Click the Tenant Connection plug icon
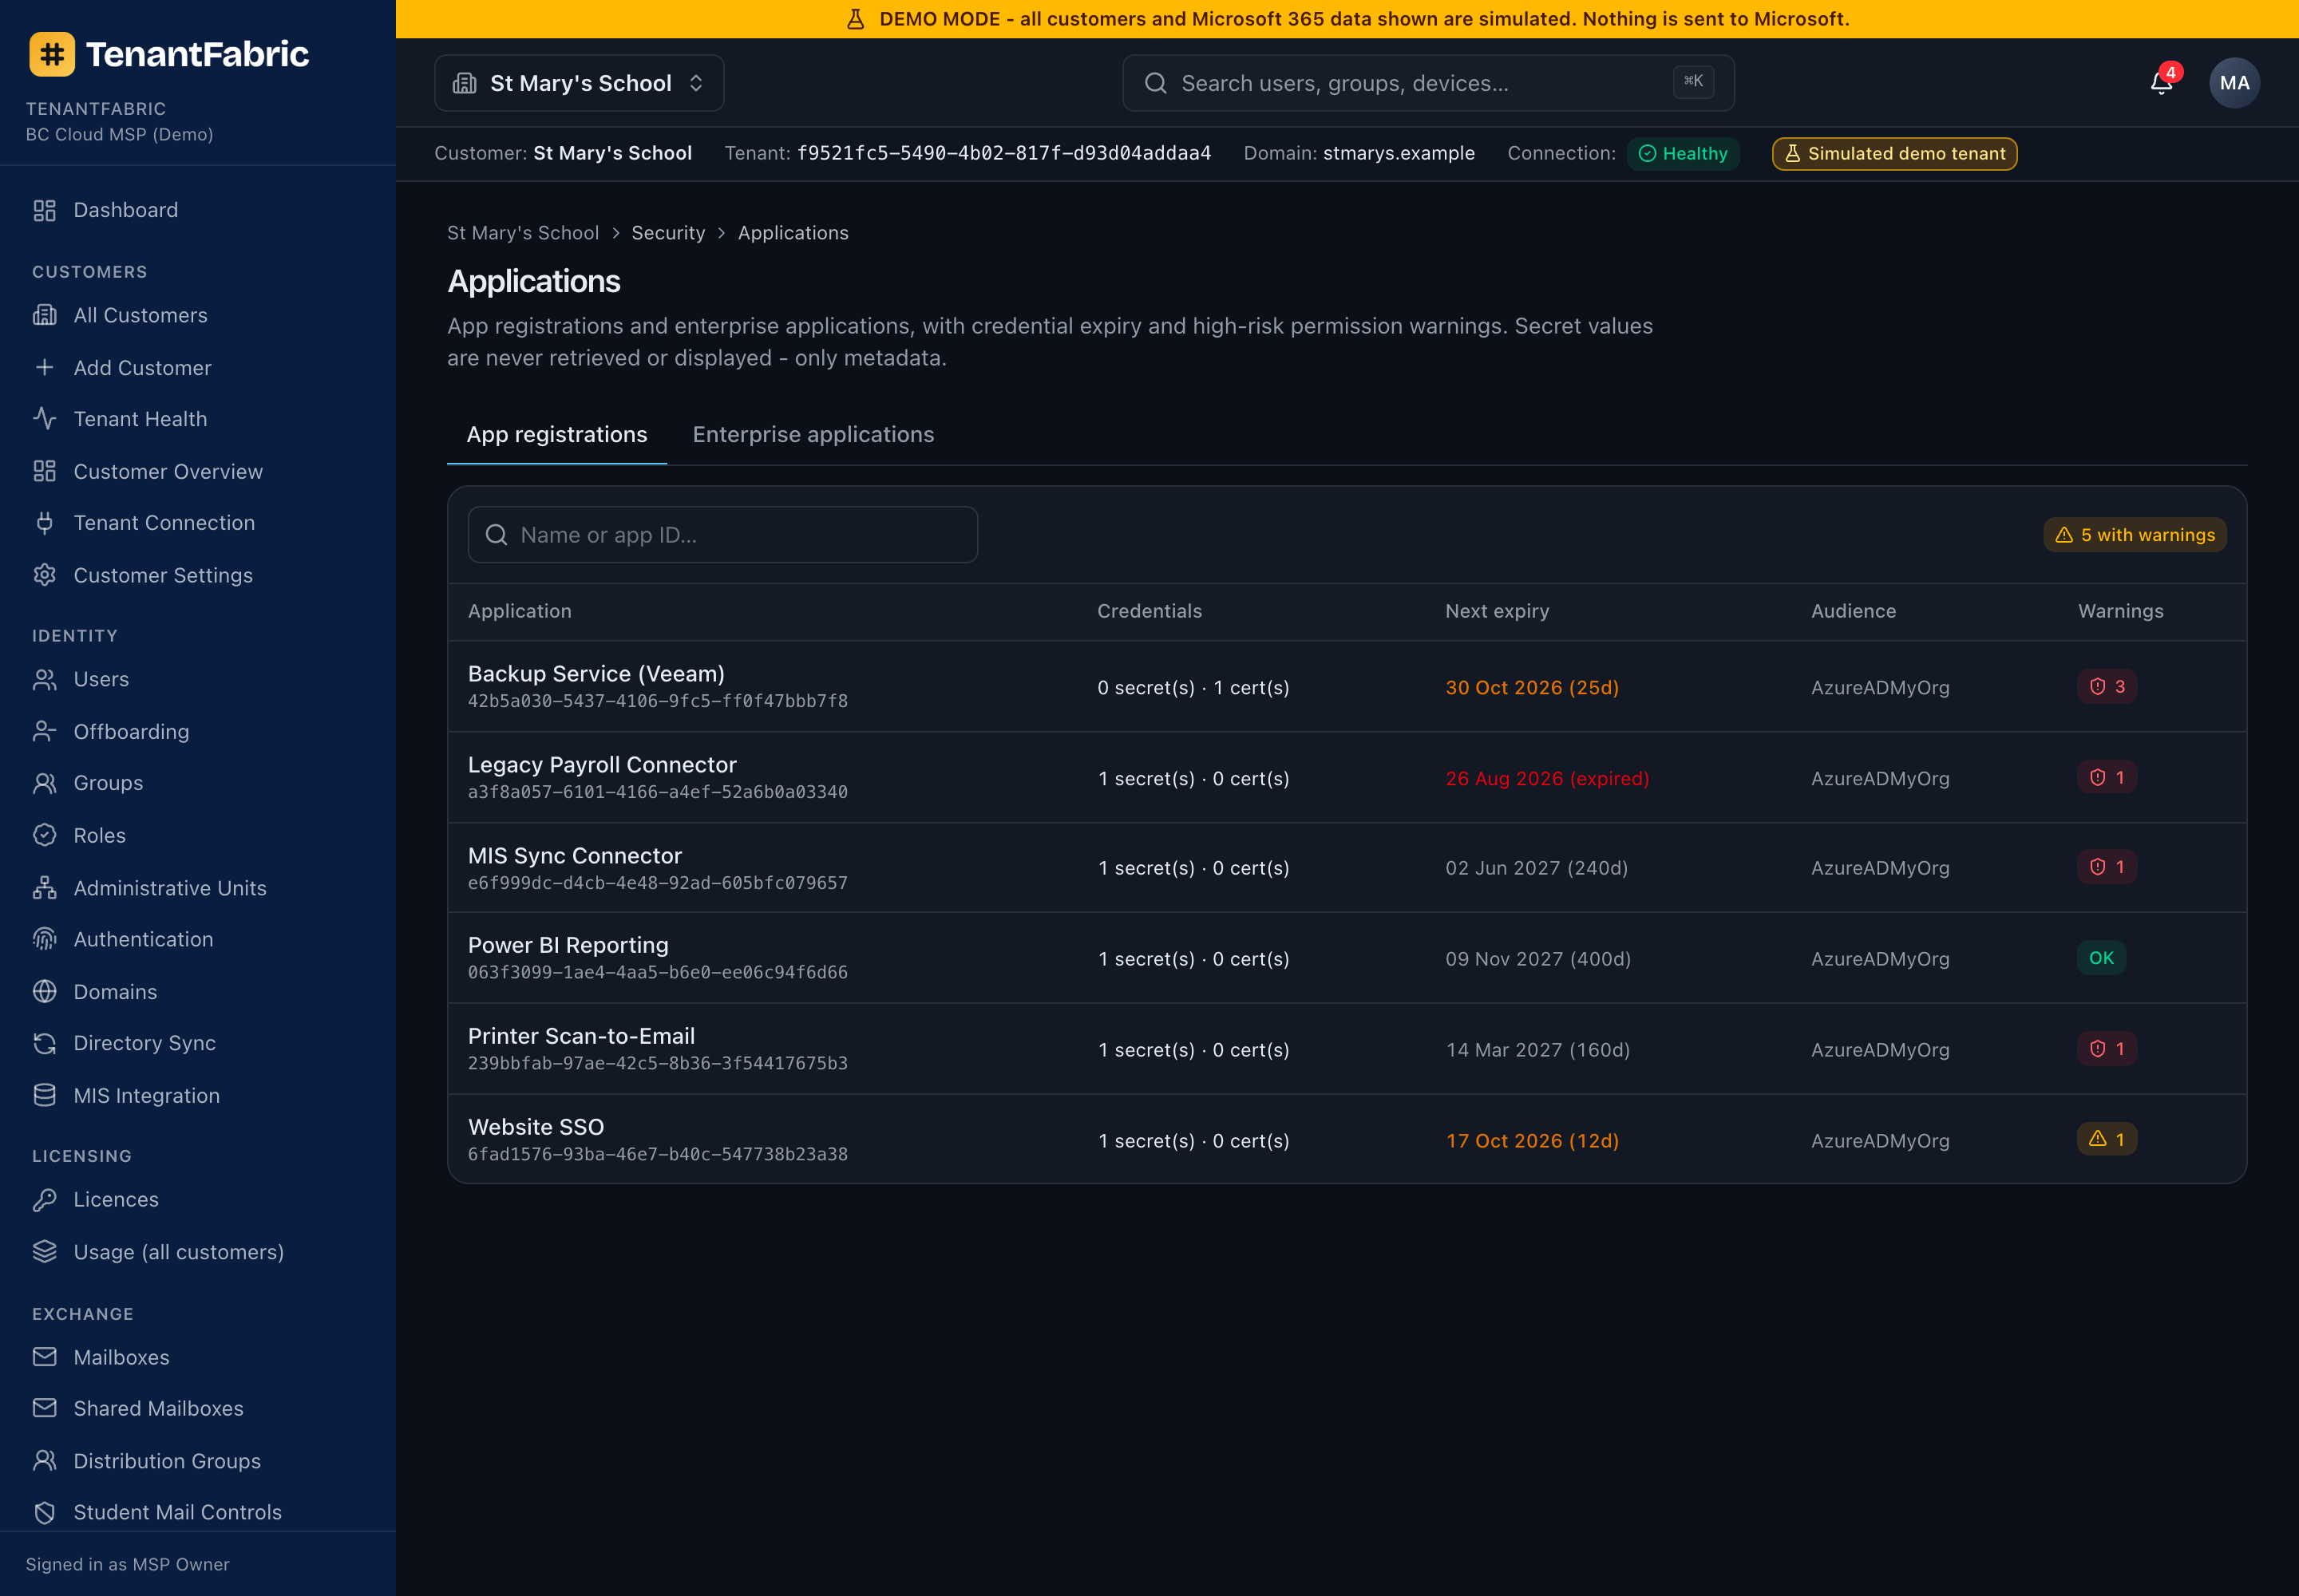 coord(44,522)
